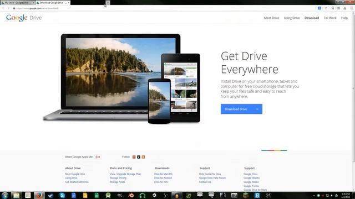Viewport: 355px width, 199px height.
Task: Click the Google +1 share button
Action: pyautogui.click(x=98, y=157)
